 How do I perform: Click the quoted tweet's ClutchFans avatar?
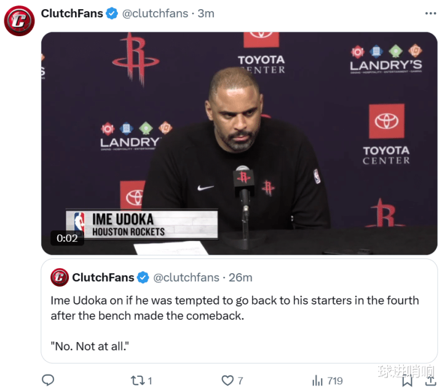pos(60,277)
